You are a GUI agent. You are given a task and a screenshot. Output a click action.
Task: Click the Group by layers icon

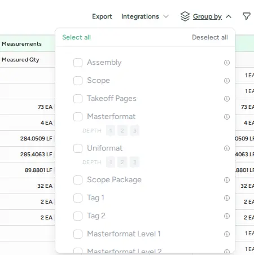185,16
